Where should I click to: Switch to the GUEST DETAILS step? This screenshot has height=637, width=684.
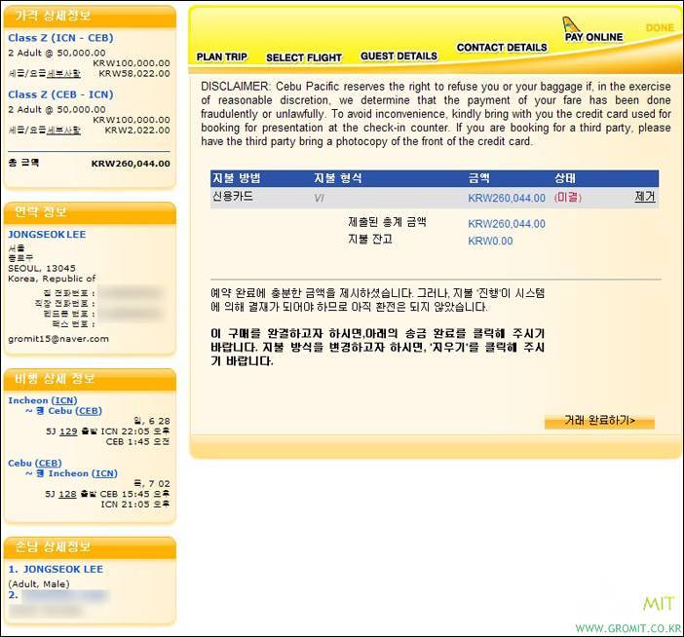coord(399,56)
